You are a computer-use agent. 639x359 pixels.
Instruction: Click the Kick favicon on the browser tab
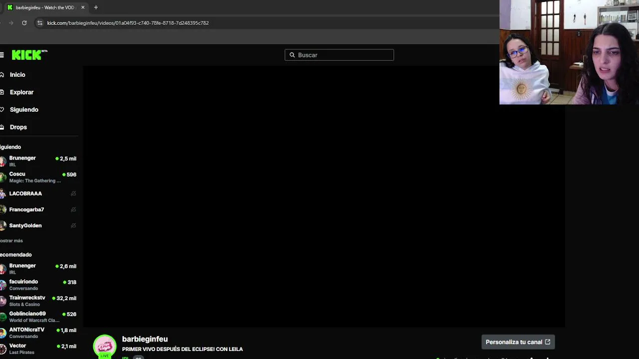point(10,7)
